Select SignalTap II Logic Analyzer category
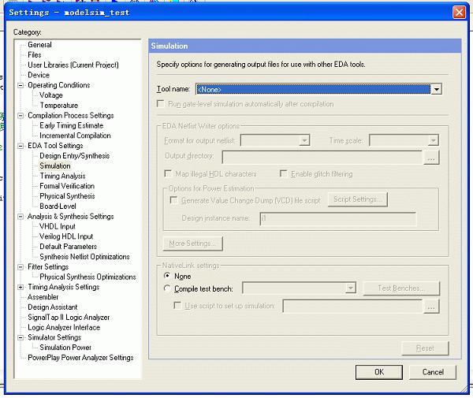 [69, 317]
